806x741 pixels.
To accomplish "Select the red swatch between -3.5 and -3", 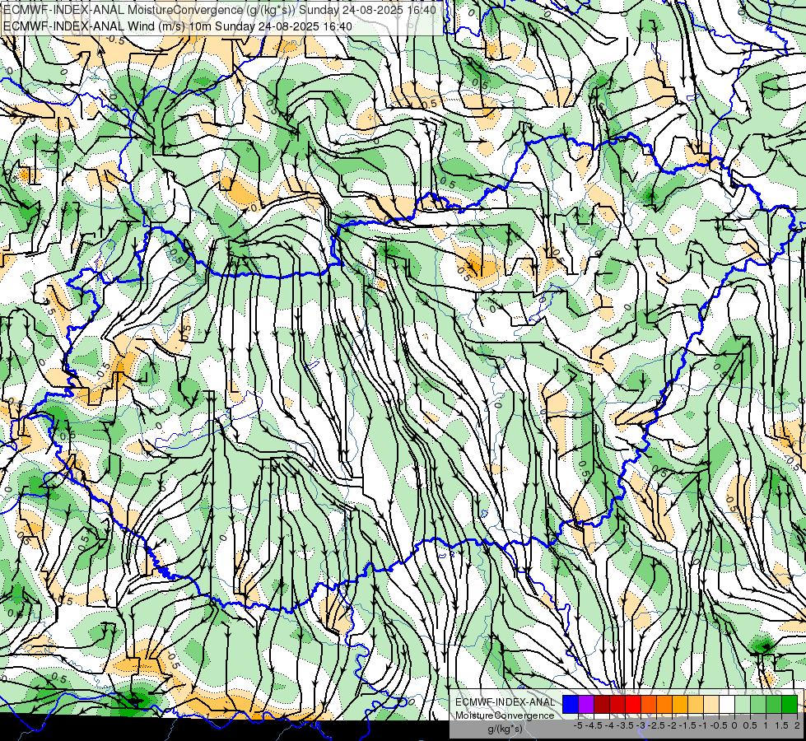I will (633, 704).
